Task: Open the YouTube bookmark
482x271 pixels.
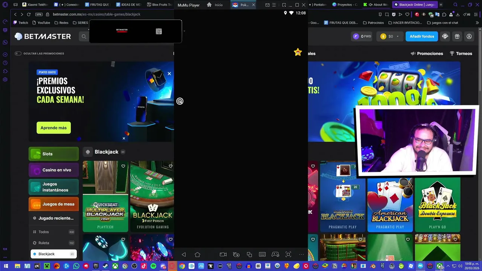Action: [x=41, y=23]
